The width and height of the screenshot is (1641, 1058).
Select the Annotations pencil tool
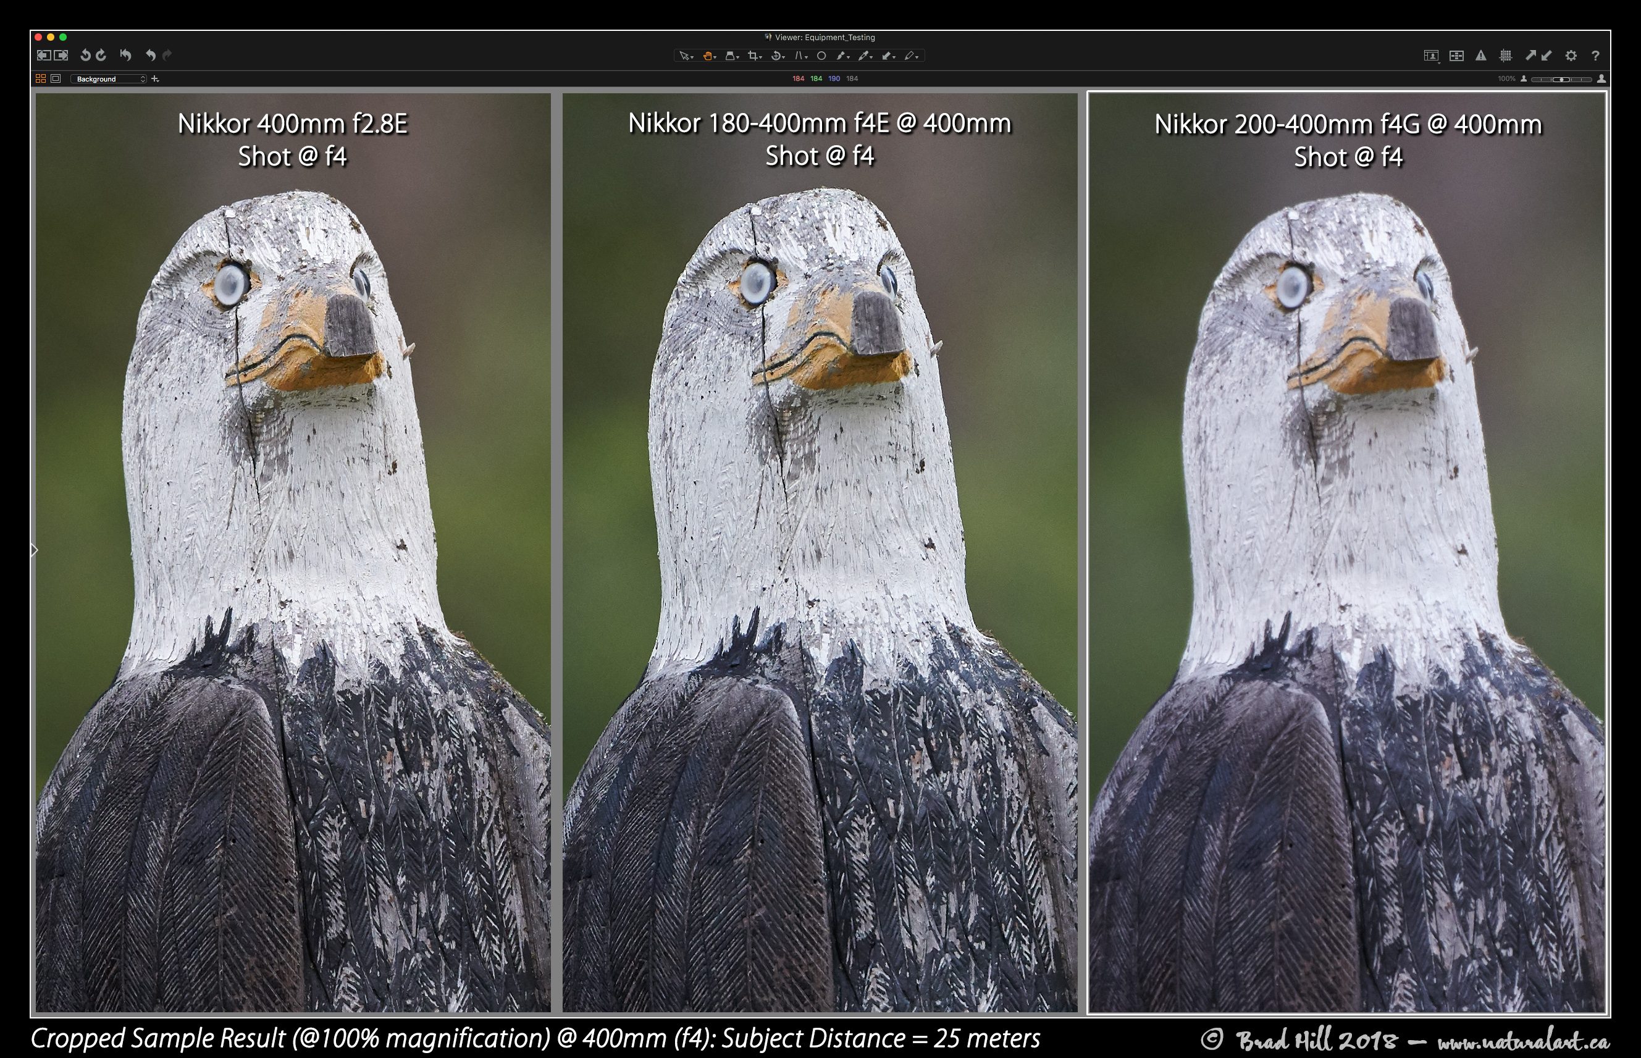(910, 56)
